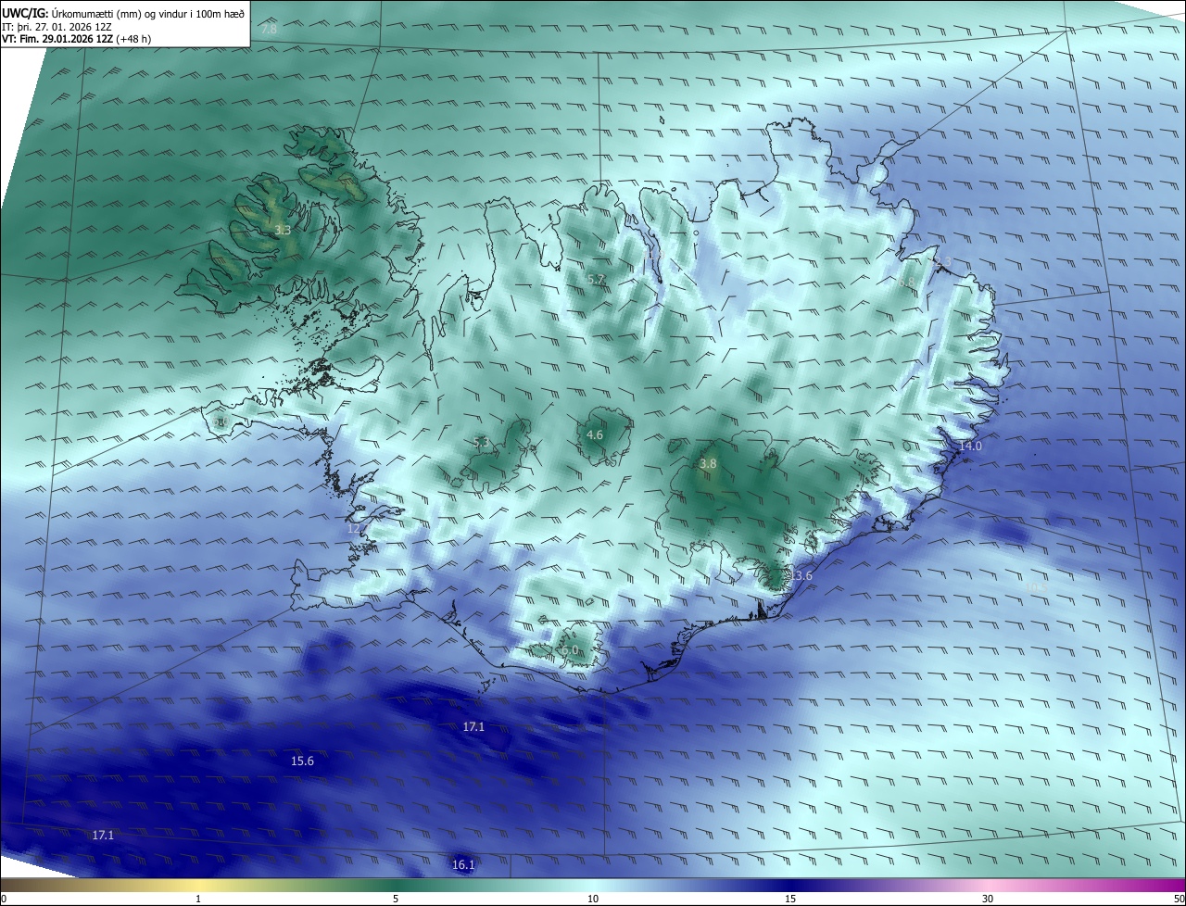Click the 5.3 value label
The image size is (1186, 906).
click(x=481, y=442)
